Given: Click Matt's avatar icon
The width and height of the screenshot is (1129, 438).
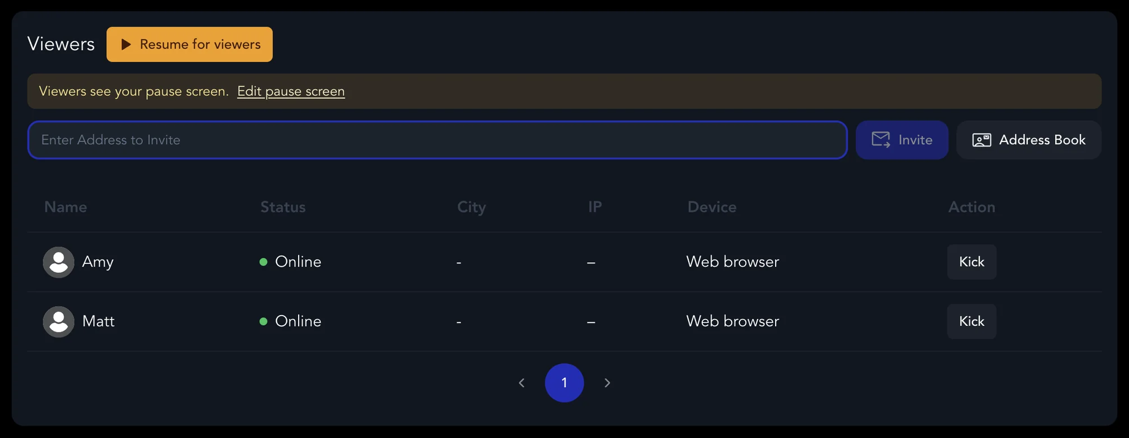Looking at the screenshot, I should click(x=59, y=321).
